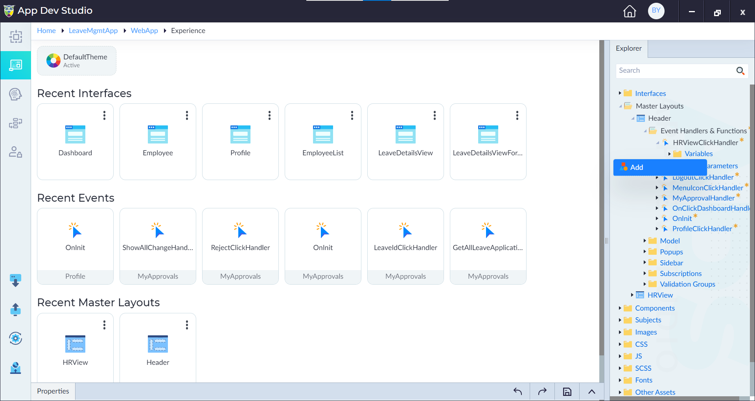Image resolution: width=755 pixels, height=401 pixels.
Task: Go to Home breadcrumb link
Action: [x=46, y=31]
